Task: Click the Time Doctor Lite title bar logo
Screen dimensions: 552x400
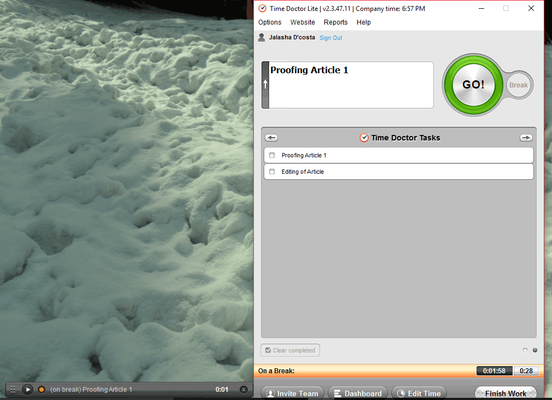Action: pos(262,8)
